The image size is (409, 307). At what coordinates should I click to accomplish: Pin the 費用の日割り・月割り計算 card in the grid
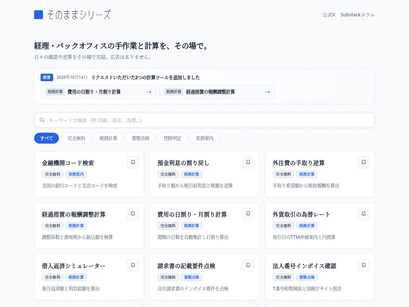(248, 214)
